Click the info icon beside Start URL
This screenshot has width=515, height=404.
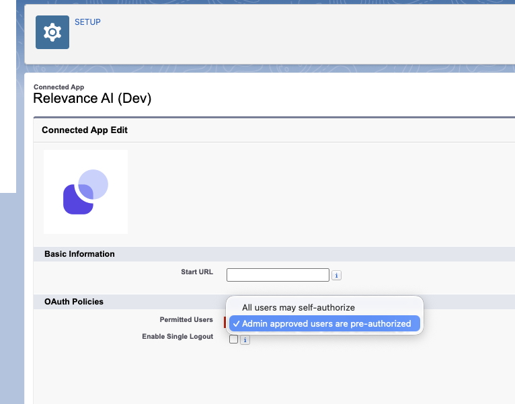[336, 275]
